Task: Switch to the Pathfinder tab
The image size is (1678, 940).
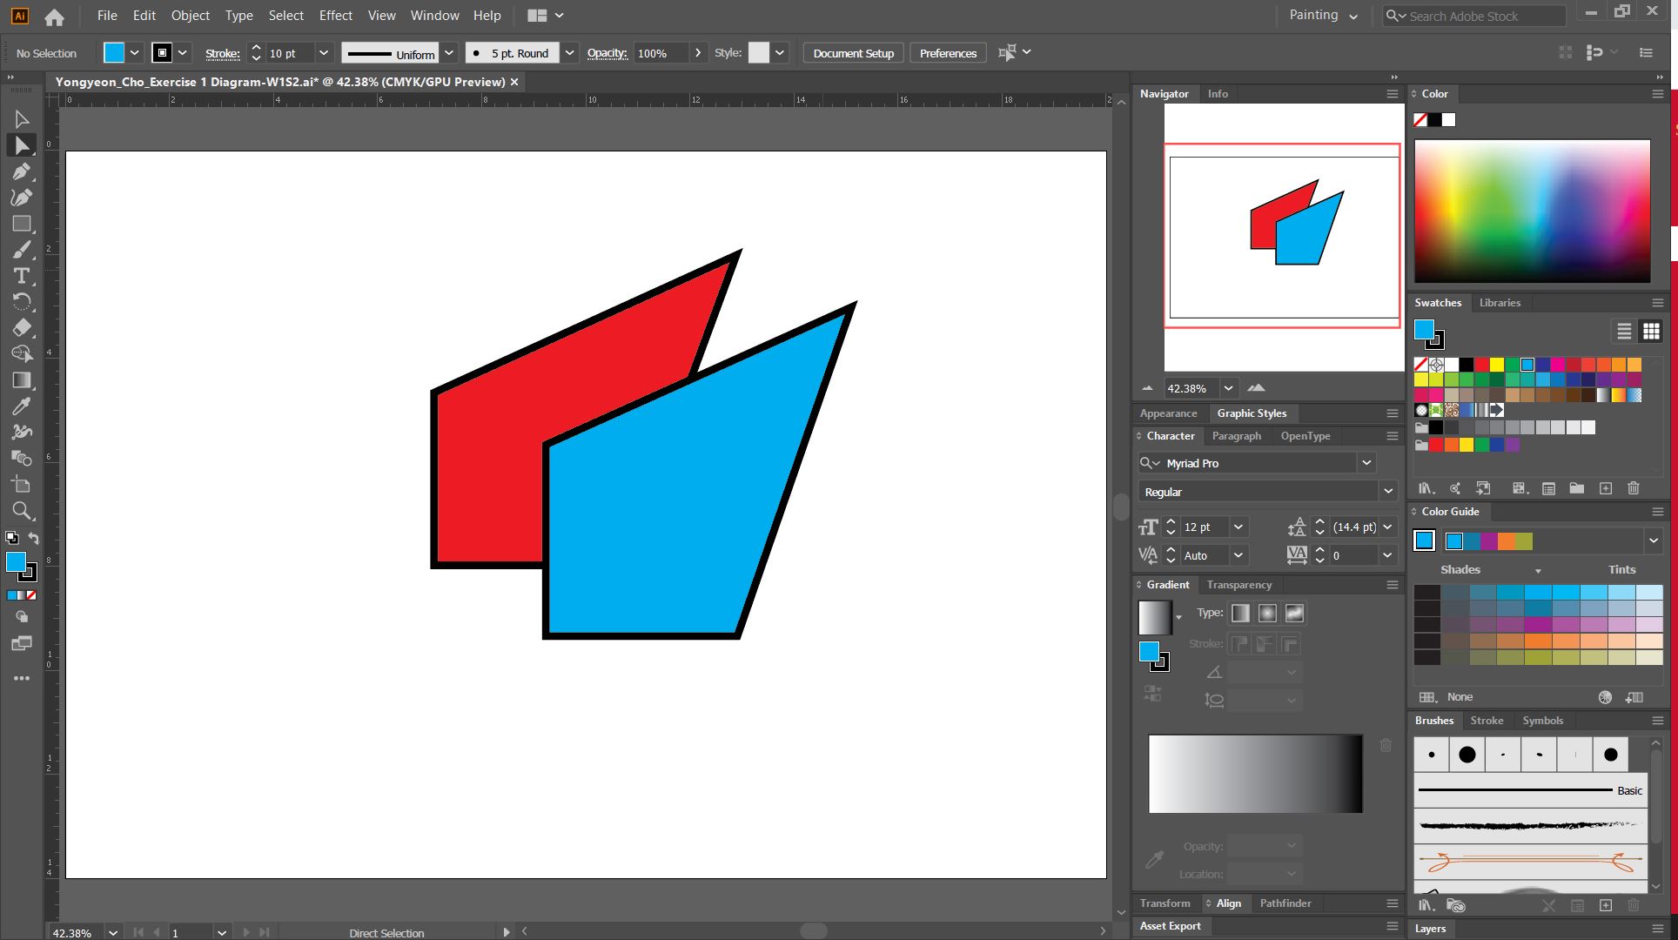Action: (x=1285, y=903)
